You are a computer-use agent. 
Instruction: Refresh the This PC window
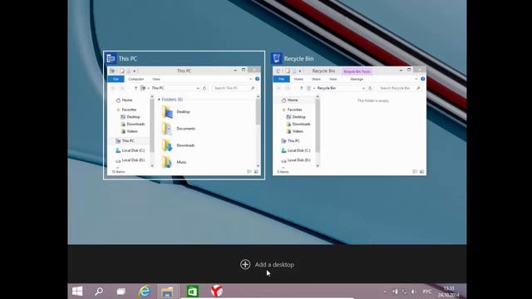[204, 88]
